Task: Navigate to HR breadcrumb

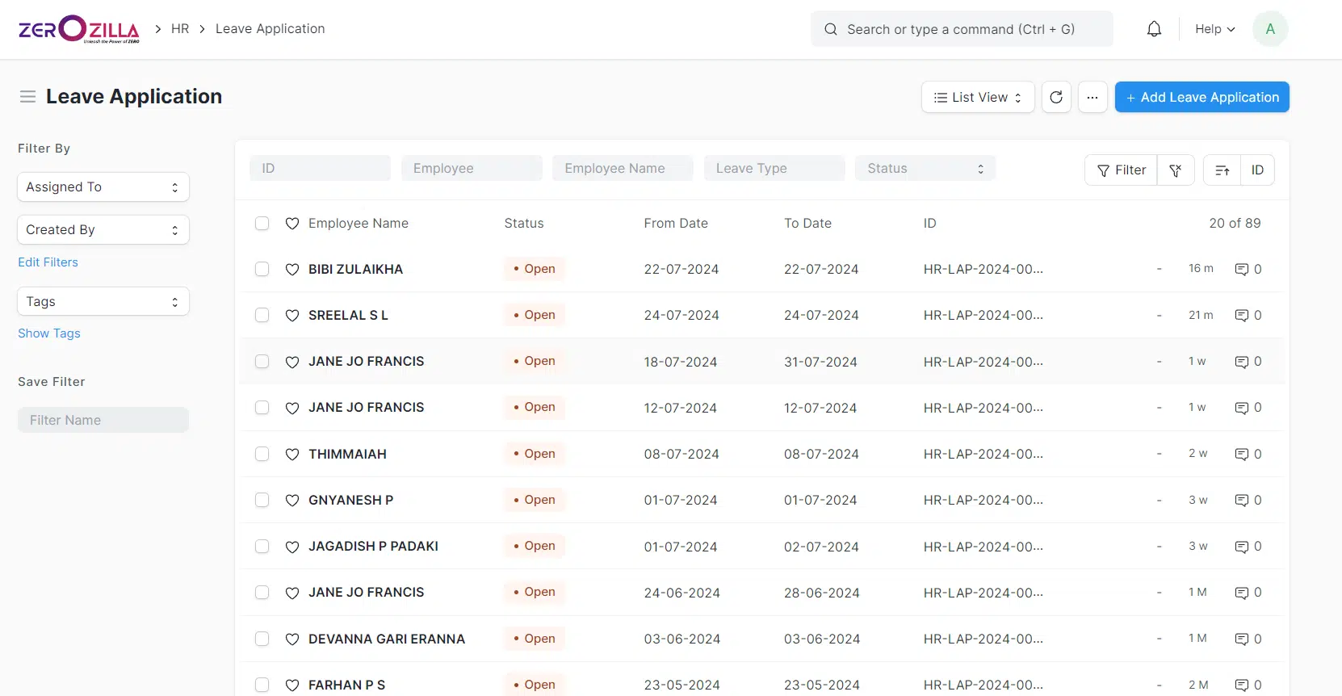Action: click(x=180, y=29)
